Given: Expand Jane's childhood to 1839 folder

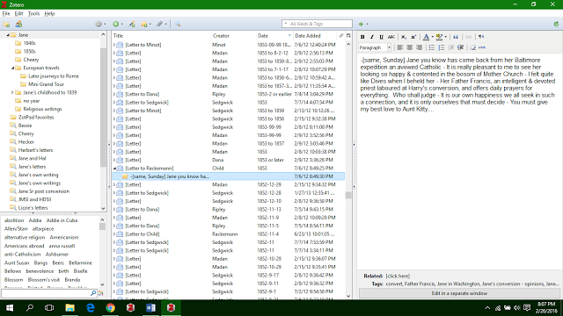Looking at the screenshot, I should (12, 92).
